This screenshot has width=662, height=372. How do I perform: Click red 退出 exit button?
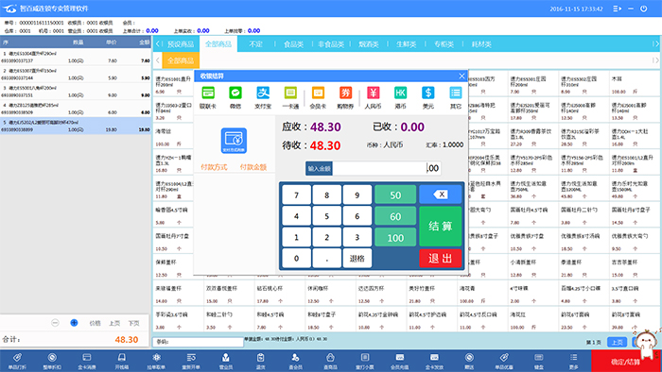pos(441,259)
